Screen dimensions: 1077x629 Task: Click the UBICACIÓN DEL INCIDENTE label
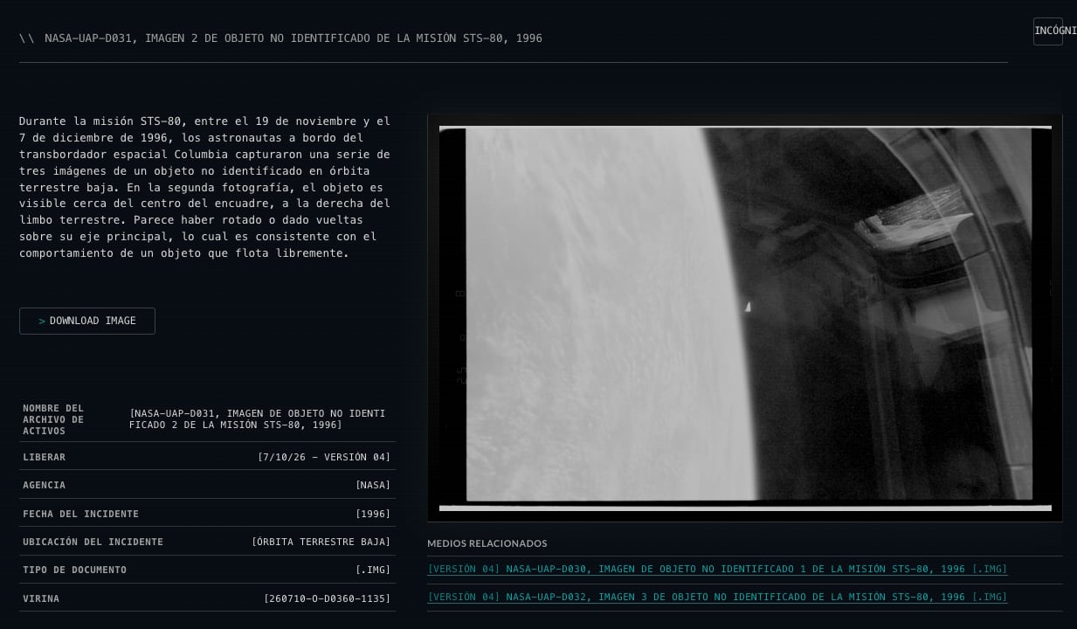pos(93,542)
